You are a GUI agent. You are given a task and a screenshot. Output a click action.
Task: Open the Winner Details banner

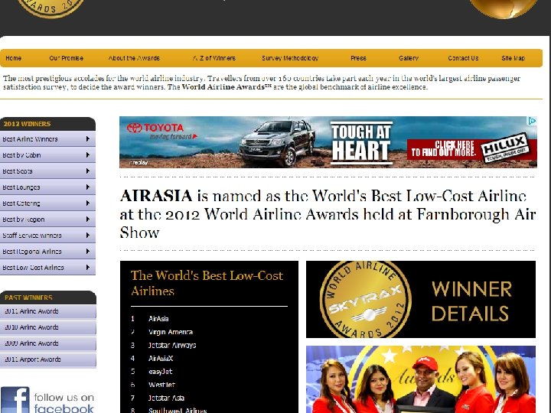pos(421,299)
